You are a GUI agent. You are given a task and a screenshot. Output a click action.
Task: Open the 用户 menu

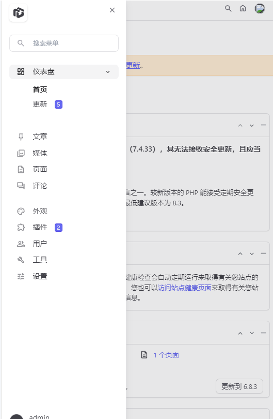[x=40, y=244]
